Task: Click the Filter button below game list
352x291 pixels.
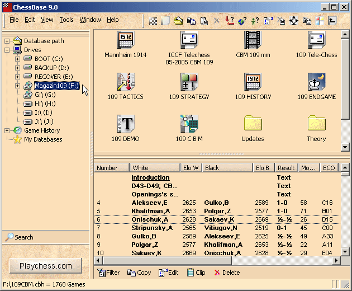Action: pos(108,273)
